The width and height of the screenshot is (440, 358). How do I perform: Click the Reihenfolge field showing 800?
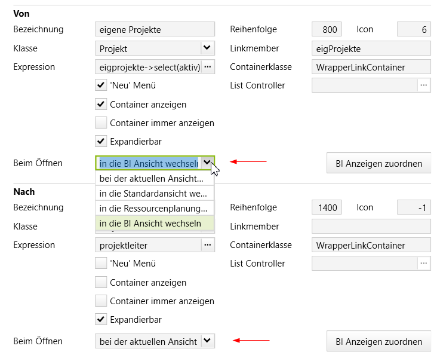point(327,29)
